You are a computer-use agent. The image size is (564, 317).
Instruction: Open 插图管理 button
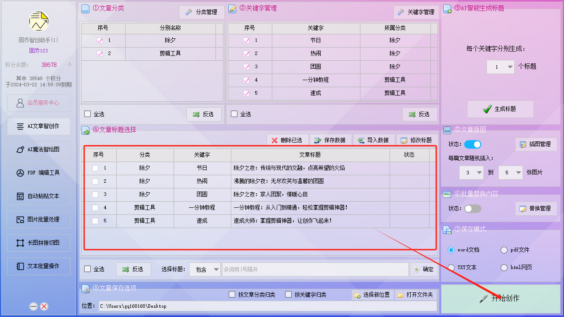[x=536, y=144]
